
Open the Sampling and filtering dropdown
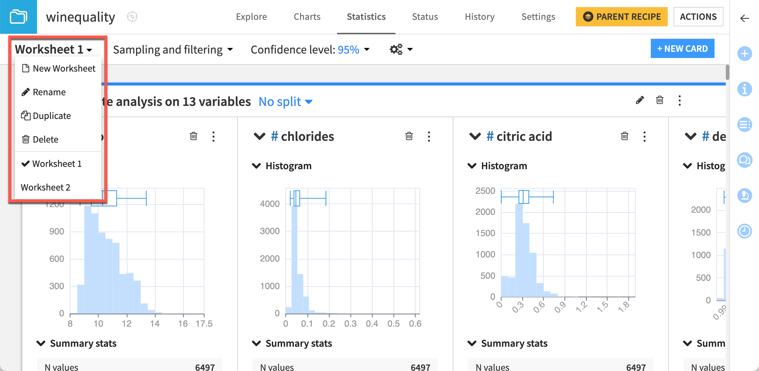coord(171,49)
